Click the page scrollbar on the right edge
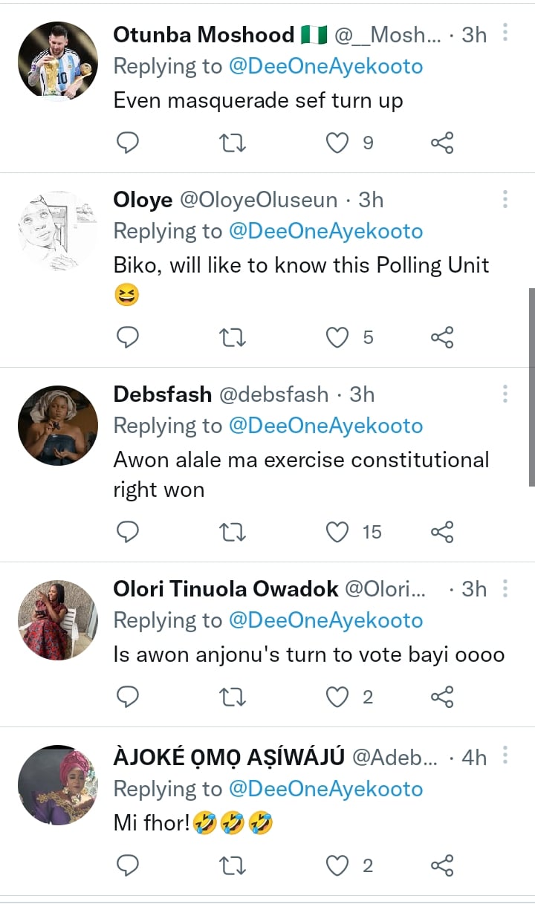 pos(531,386)
